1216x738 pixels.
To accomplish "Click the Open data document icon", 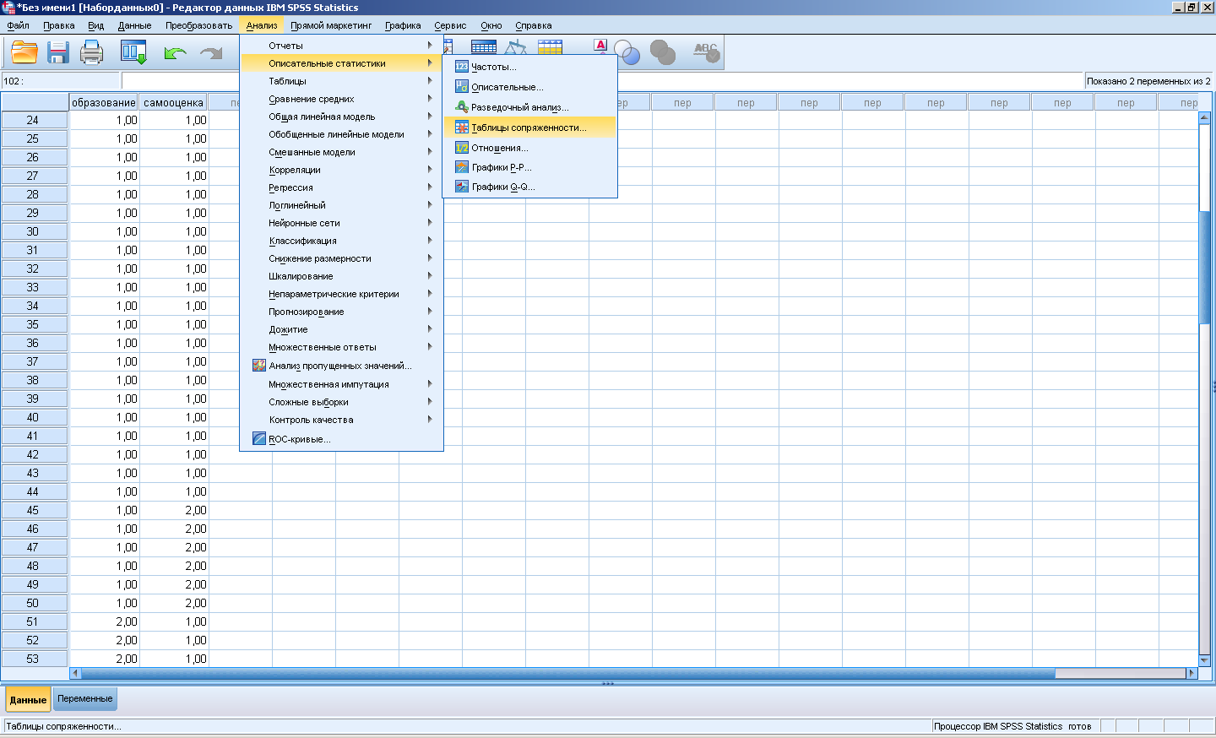I will click(24, 53).
